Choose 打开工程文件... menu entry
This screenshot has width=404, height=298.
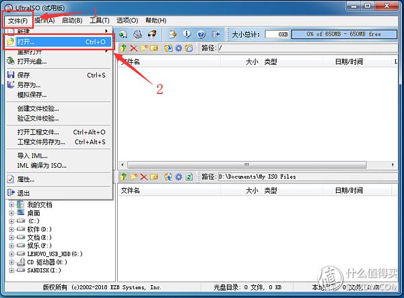(59, 132)
